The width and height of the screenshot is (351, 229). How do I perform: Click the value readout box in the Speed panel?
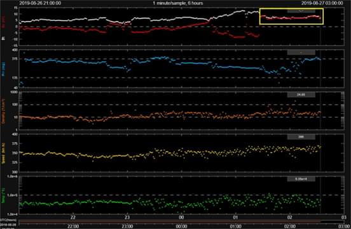click(x=301, y=137)
